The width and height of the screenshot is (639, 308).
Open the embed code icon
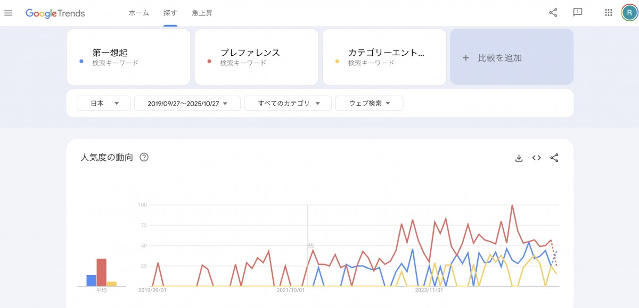537,158
